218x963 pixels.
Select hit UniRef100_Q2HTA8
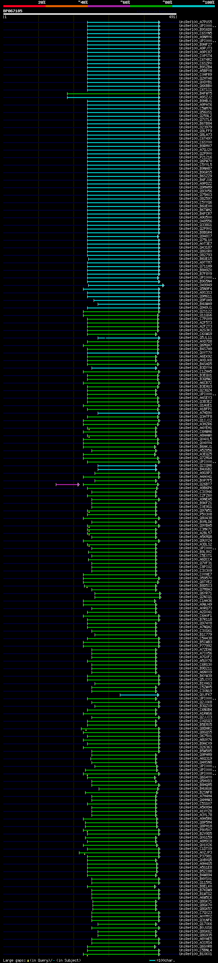point(196,79)
